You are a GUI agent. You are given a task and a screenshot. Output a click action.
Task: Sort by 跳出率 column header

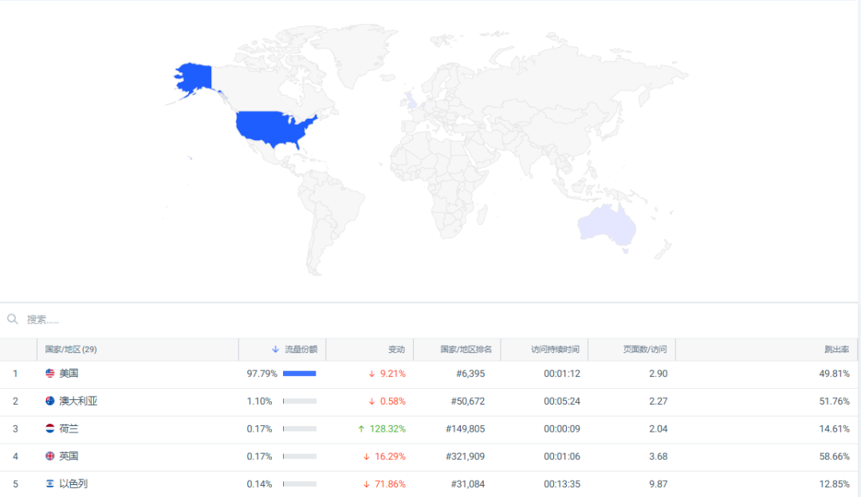(x=836, y=350)
